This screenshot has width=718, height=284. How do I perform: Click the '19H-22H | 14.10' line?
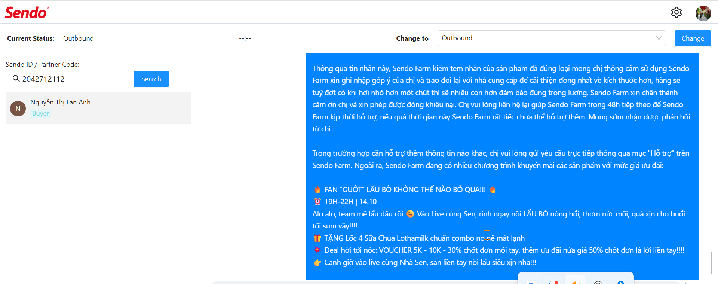[x=345, y=202]
